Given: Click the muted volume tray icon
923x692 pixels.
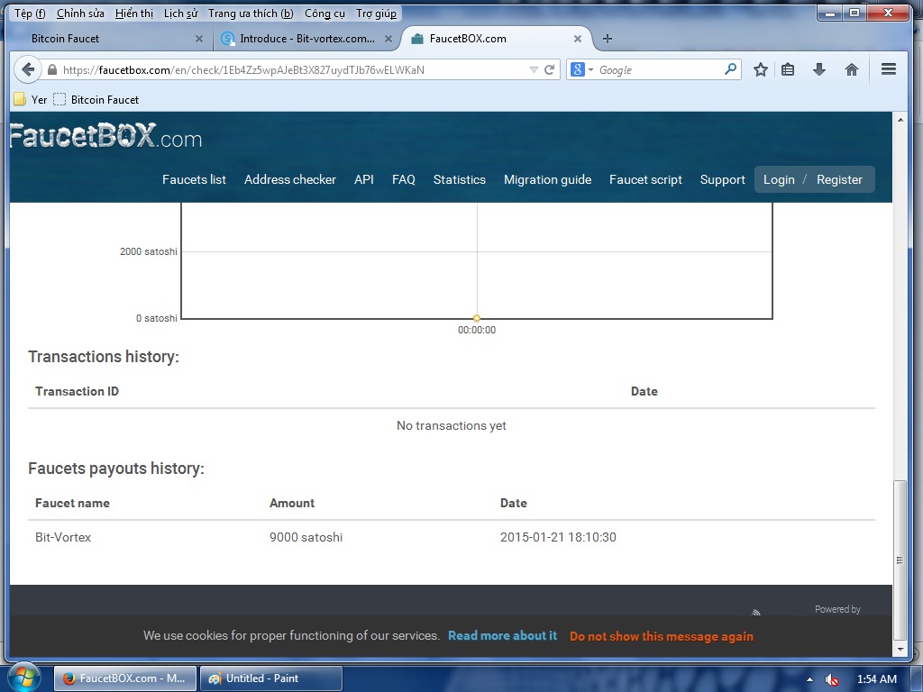Looking at the screenshot, I should coord(831,679).
